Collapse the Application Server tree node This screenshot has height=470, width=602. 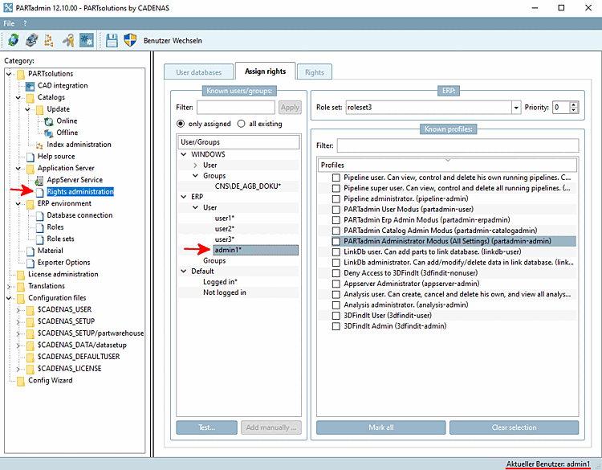pyautogui.click(x=18, y=169)
